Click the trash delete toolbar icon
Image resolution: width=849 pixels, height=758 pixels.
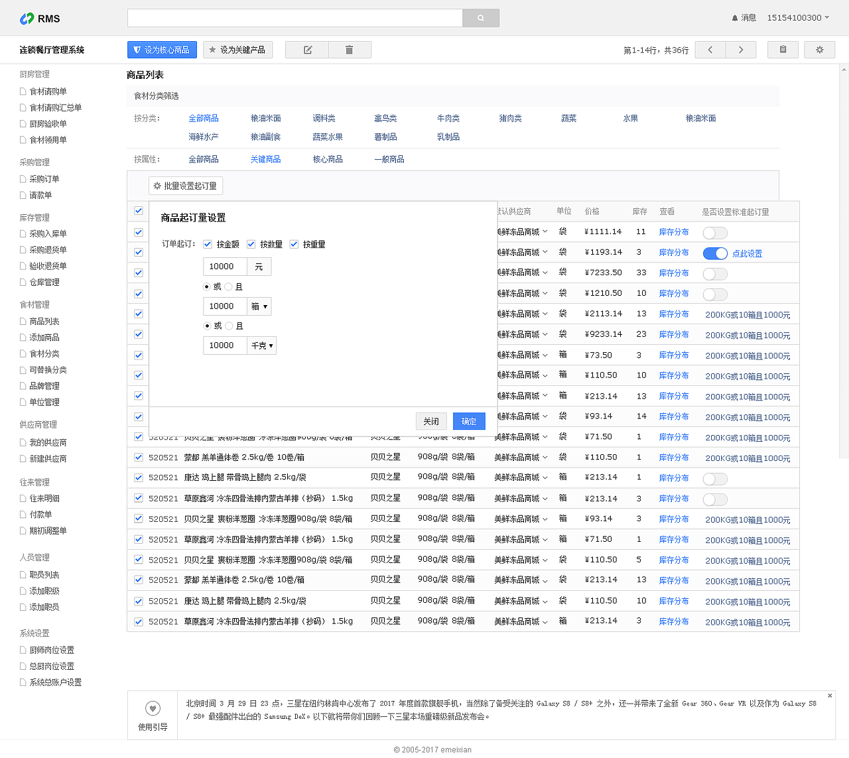350,50
